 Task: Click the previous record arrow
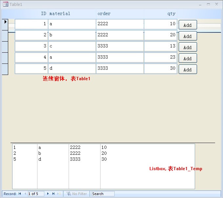click(25, 194)
